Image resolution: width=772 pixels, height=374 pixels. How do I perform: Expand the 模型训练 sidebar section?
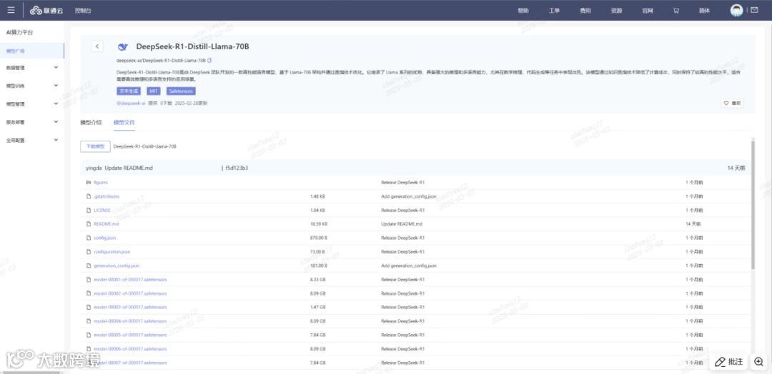click(x=32, y=86)
